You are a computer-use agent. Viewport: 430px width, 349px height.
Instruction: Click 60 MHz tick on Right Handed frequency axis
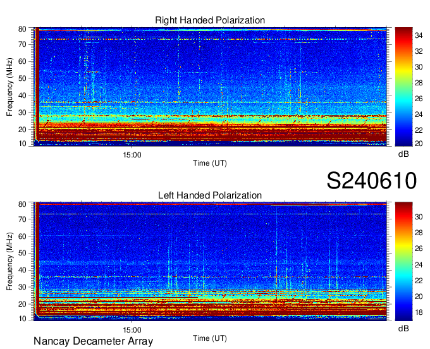22,61
